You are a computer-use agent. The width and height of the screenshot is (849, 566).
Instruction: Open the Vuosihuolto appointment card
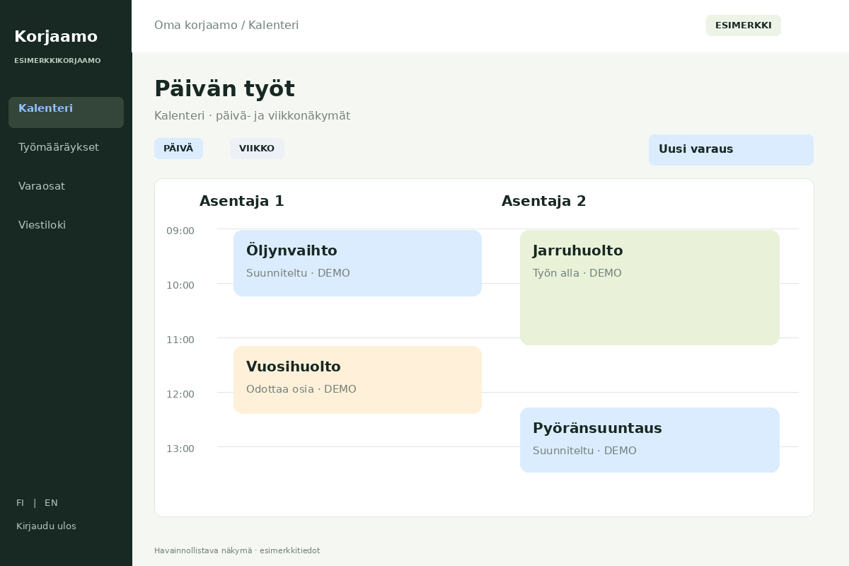[357, 380]
